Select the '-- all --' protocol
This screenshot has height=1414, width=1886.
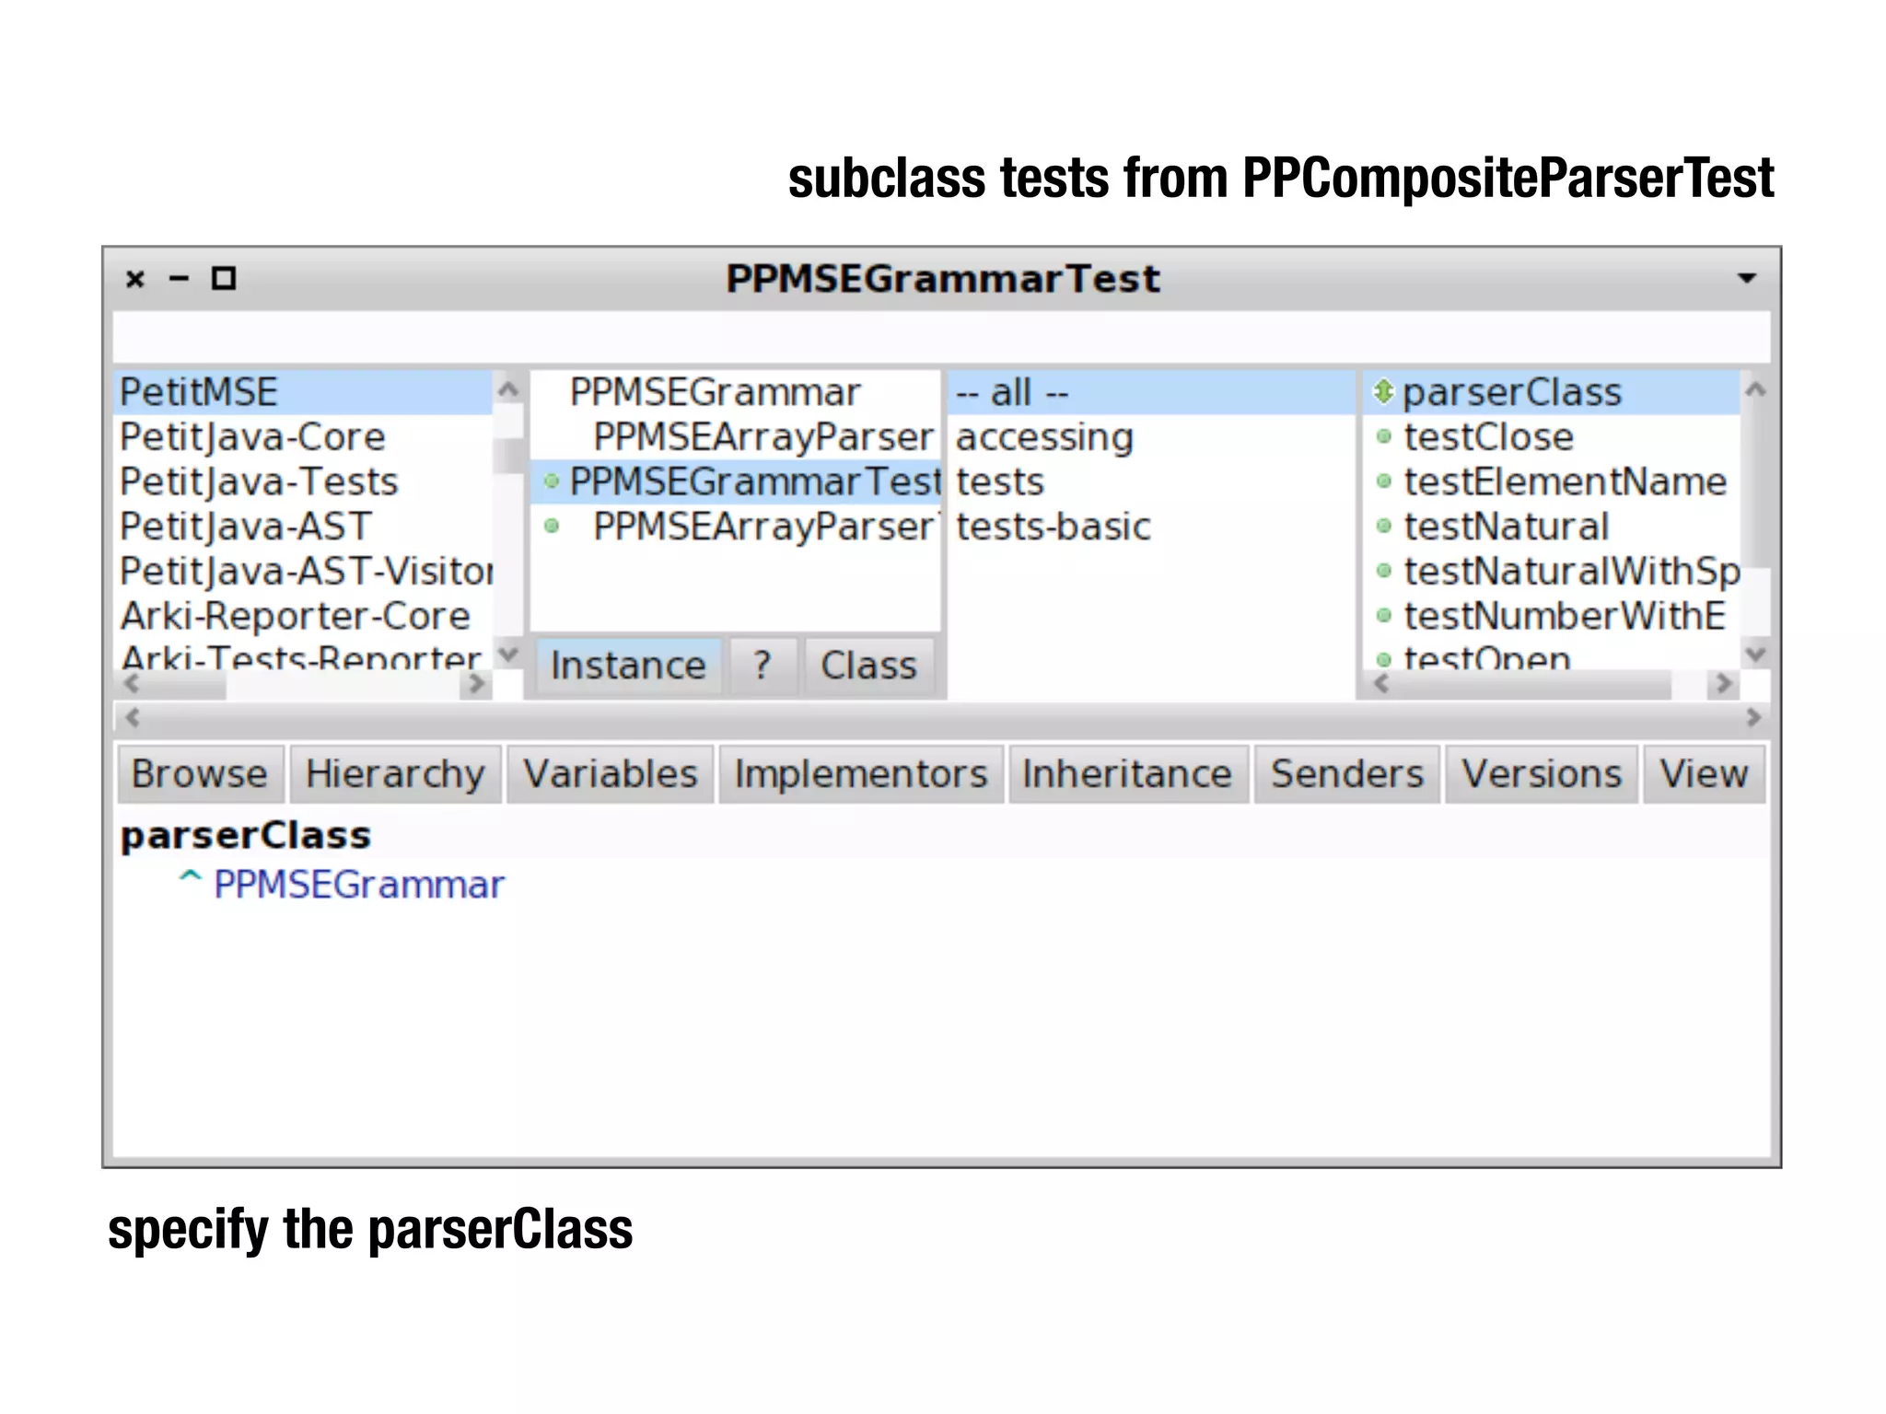[x=1150, y=392]
